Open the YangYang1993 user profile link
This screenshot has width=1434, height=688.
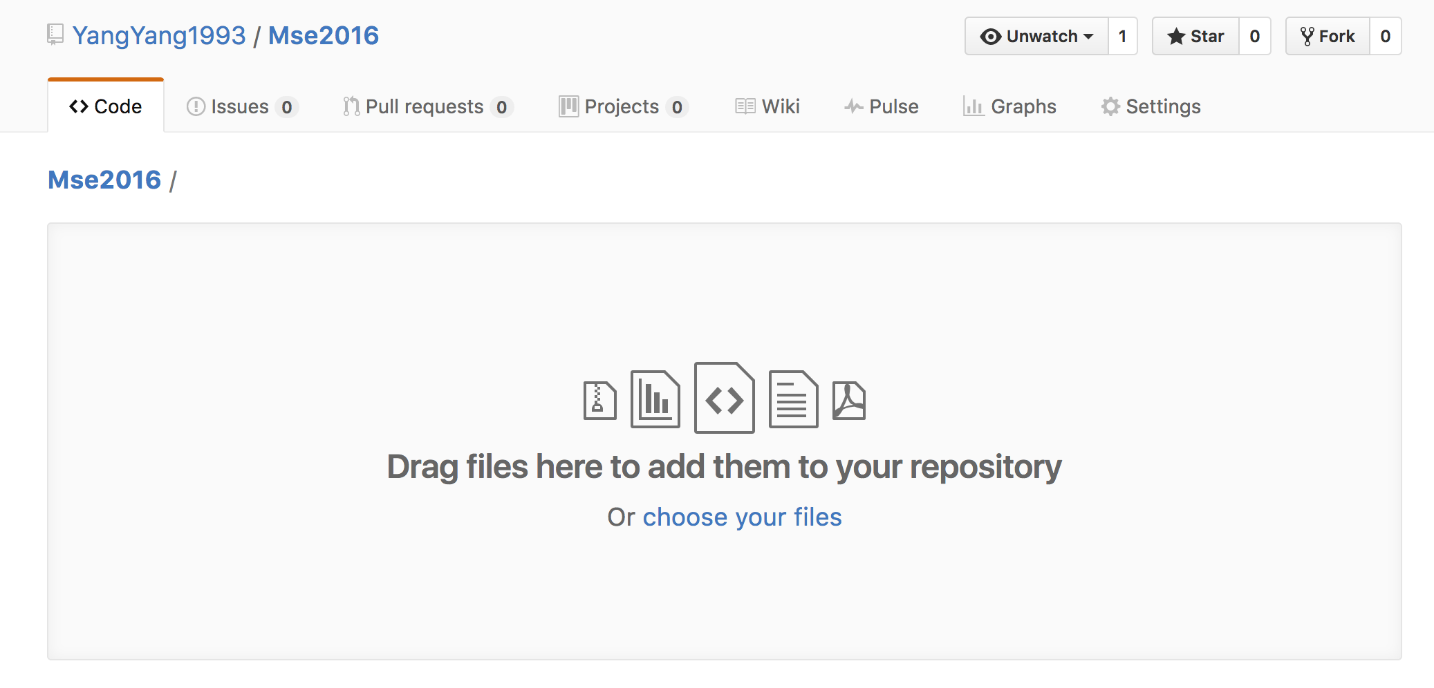click(159, 35)
